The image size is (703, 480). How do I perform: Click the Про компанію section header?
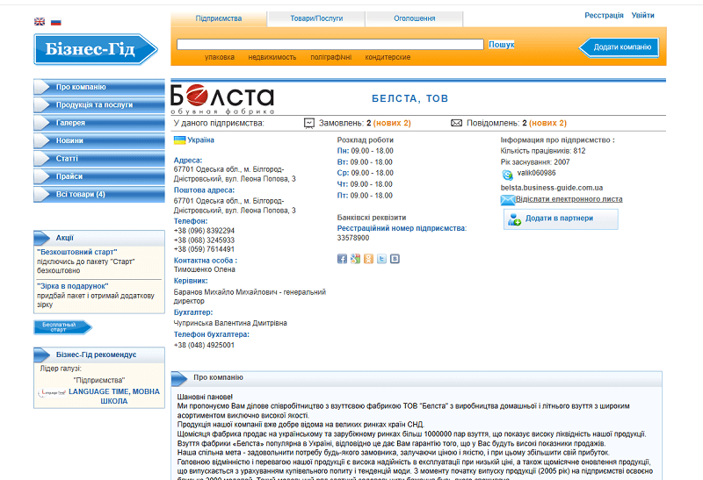coord(416,378)
